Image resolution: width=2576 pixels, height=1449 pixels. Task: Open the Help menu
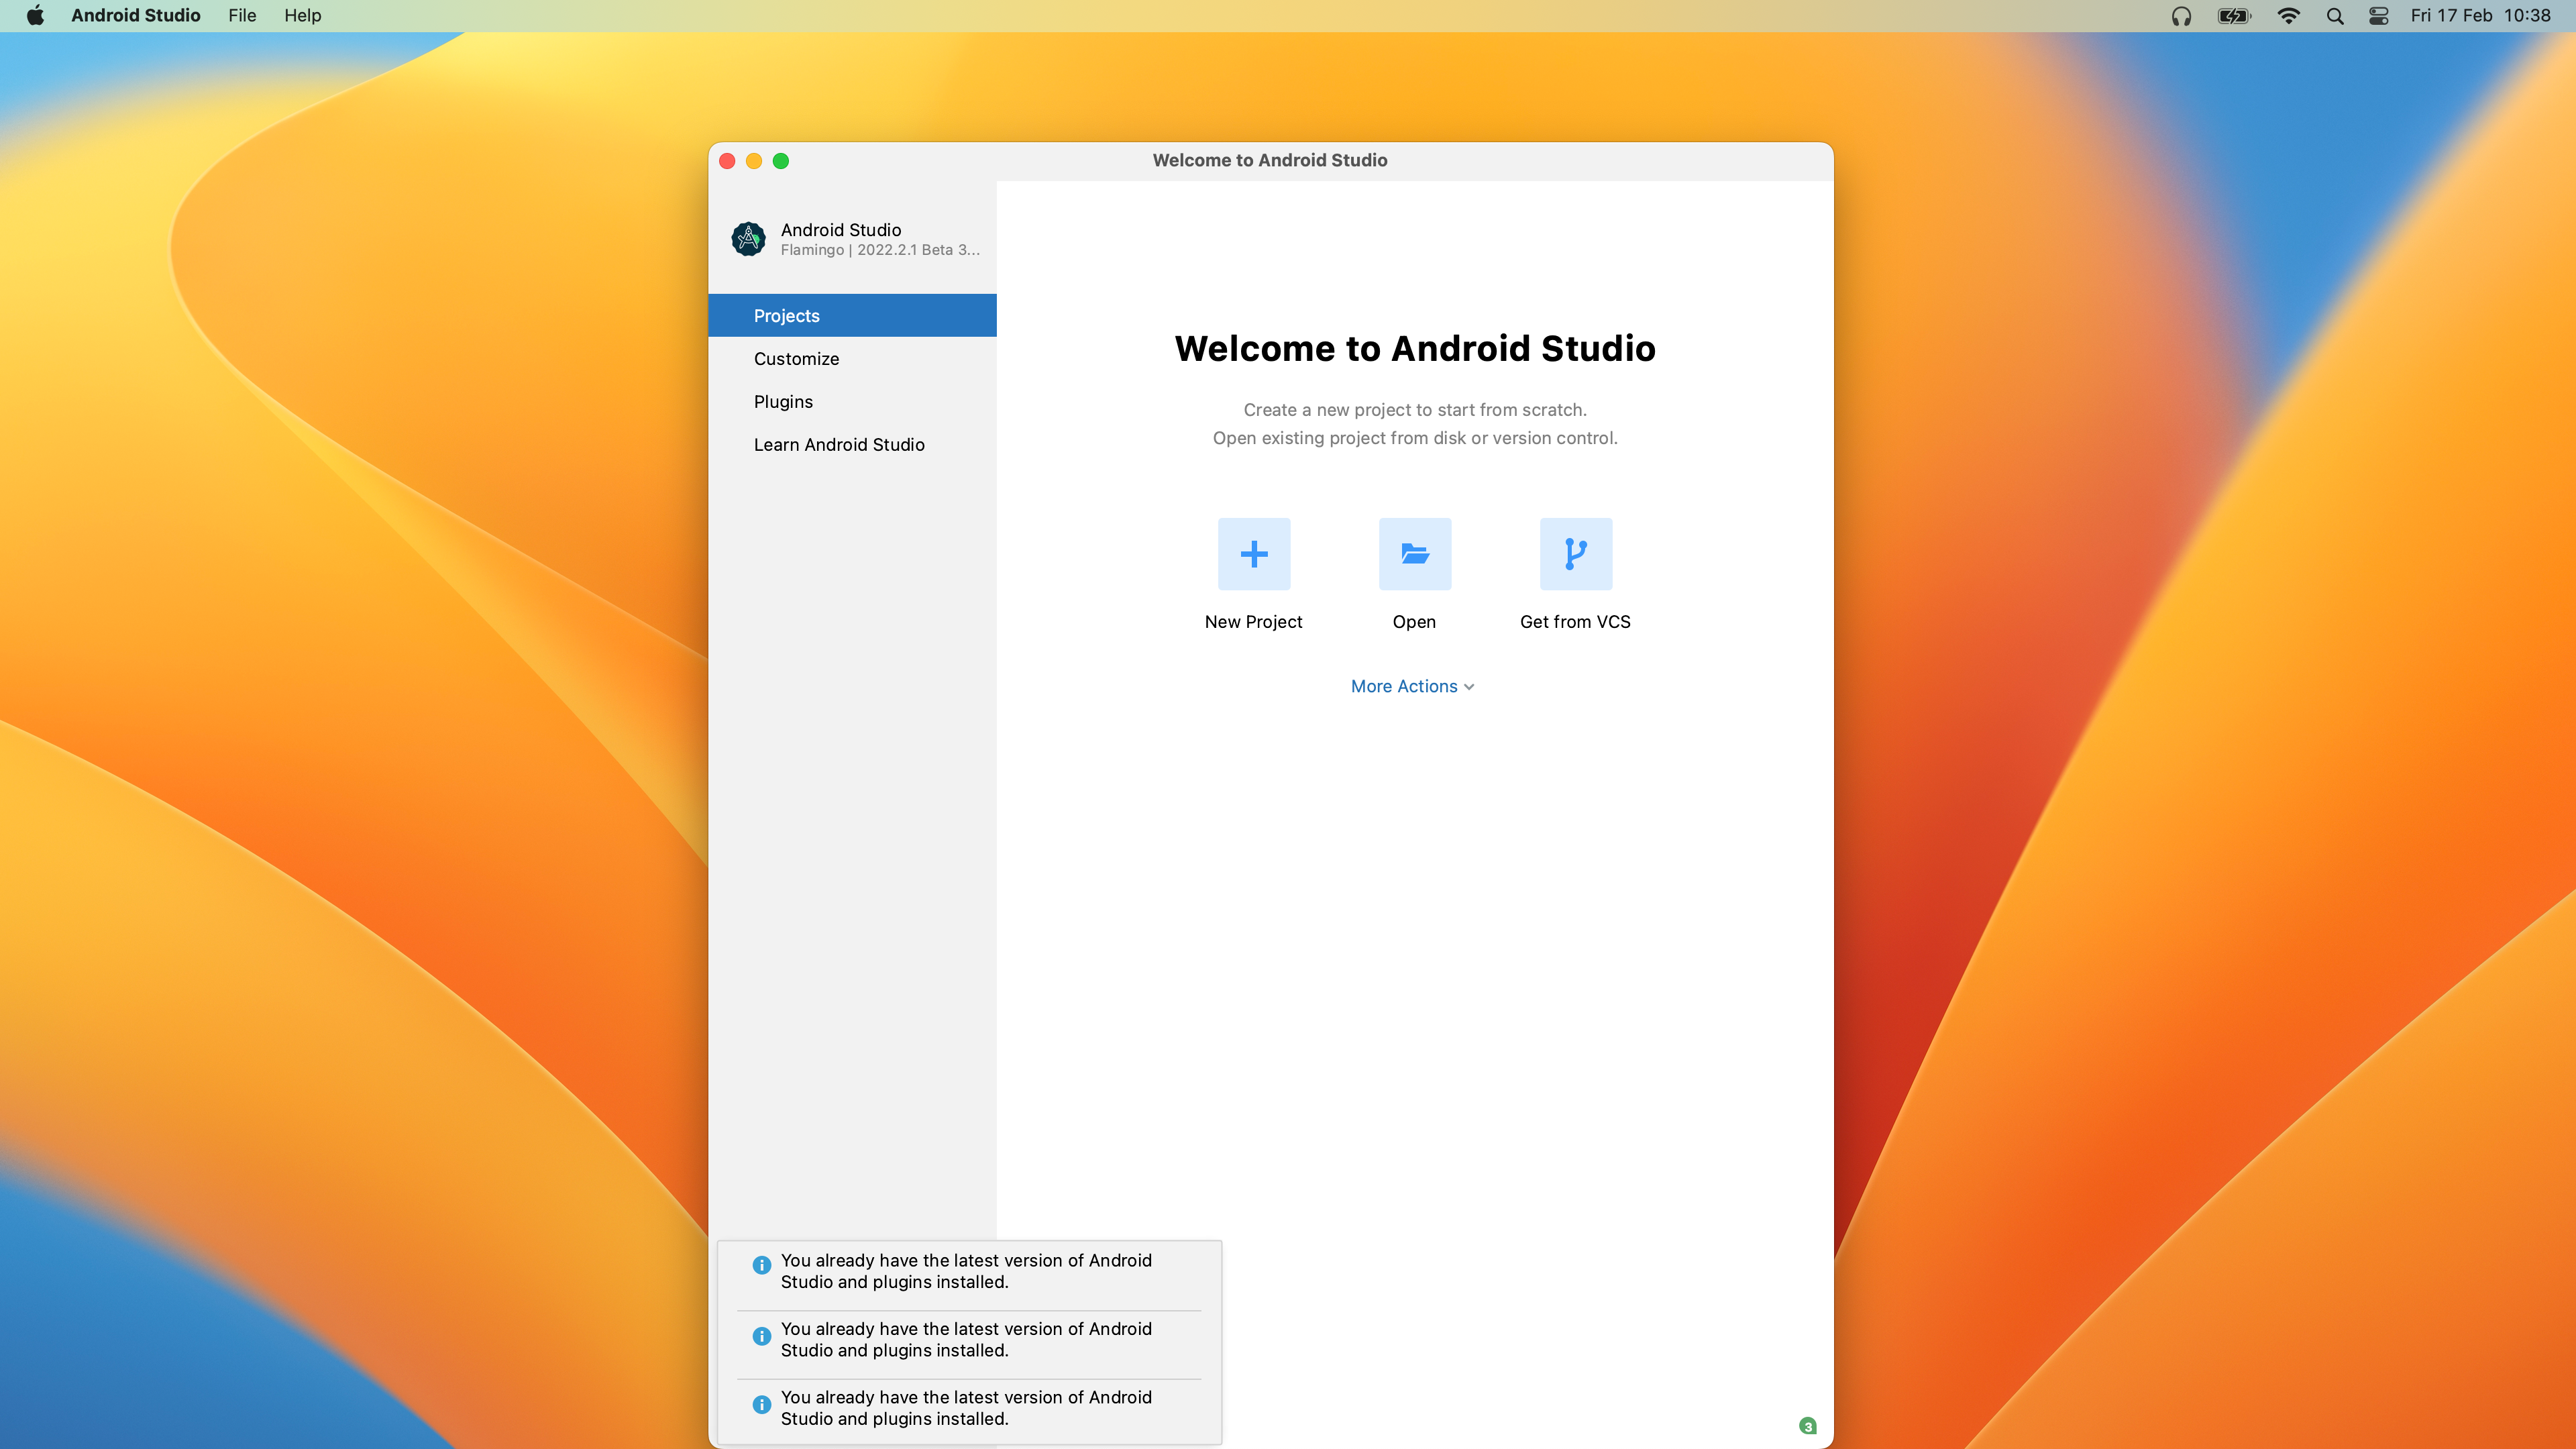pos(302,16)
